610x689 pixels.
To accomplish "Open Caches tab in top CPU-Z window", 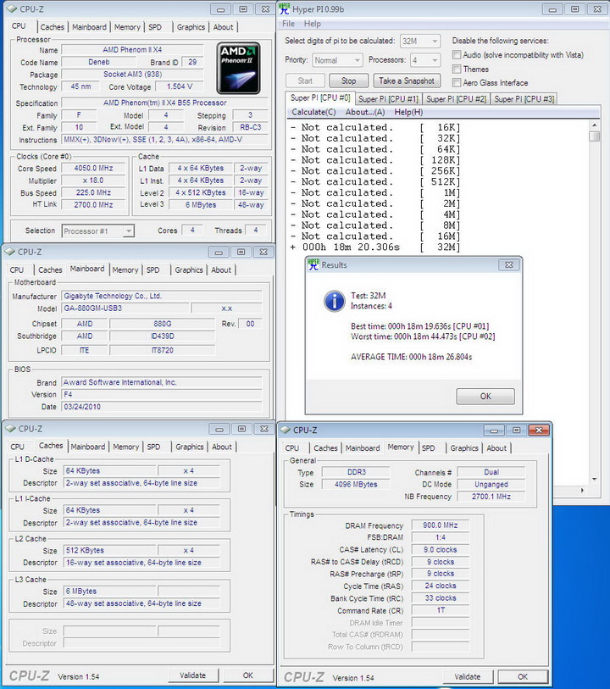I will click(53, 27).
